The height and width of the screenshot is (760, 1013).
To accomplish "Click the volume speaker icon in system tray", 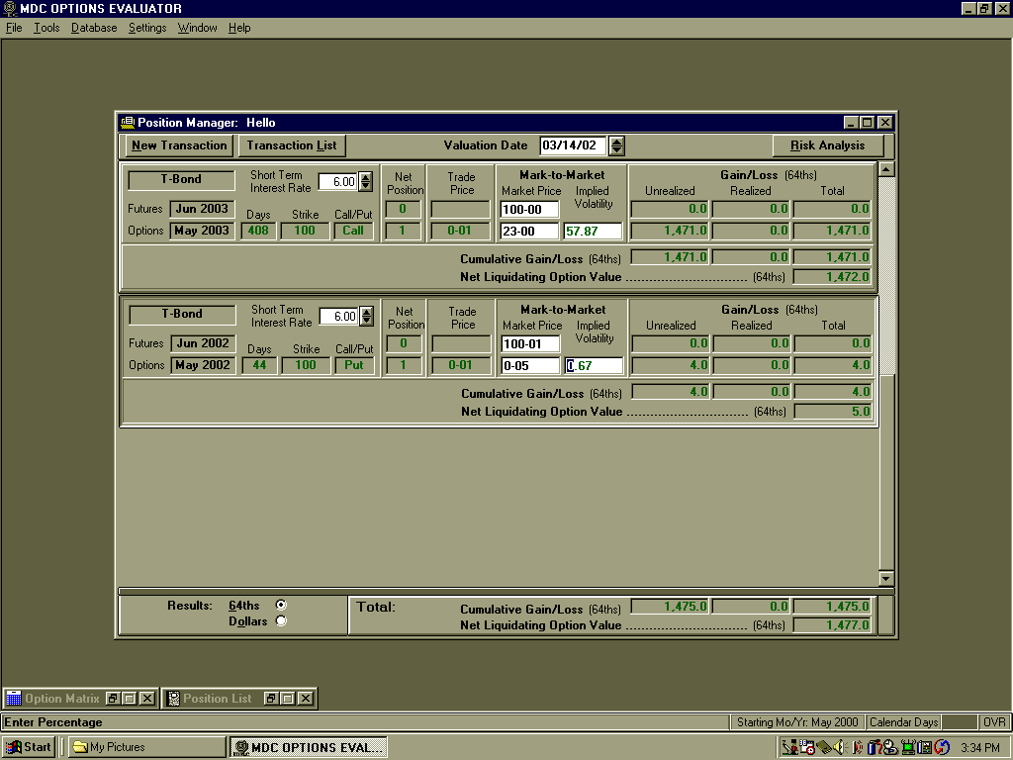I will (839, 747).
